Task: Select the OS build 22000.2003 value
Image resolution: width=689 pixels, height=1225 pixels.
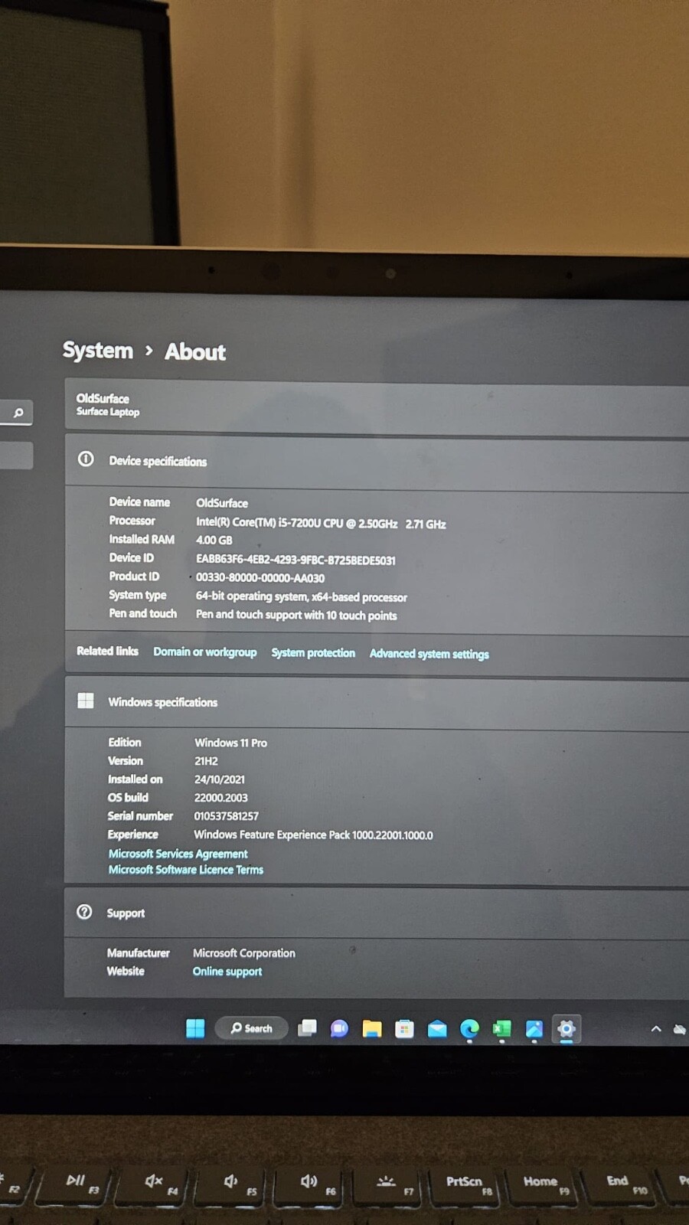Action: tap(220, 798)
